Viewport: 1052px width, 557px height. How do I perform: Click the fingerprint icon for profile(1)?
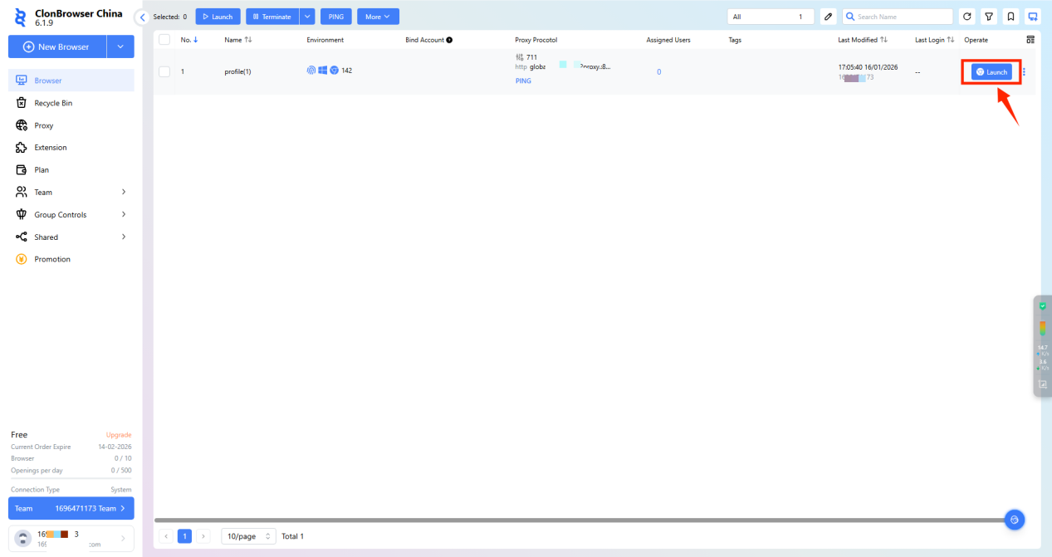(311, 71)
